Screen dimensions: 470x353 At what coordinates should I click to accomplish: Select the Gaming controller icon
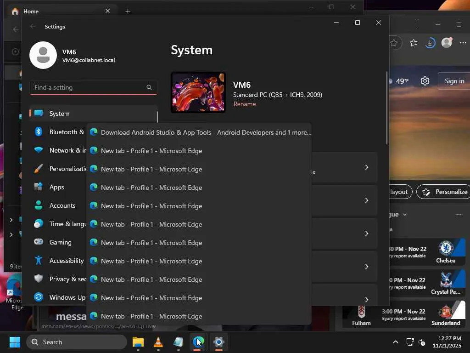coord(39,242)
